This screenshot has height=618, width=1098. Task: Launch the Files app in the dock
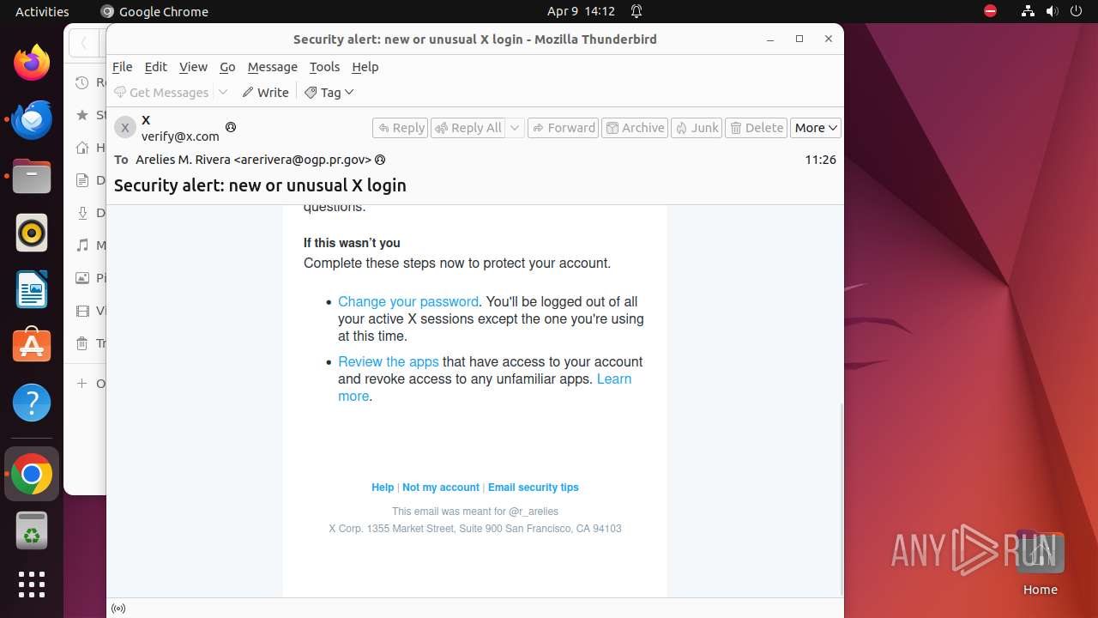[x=32, y=176]
